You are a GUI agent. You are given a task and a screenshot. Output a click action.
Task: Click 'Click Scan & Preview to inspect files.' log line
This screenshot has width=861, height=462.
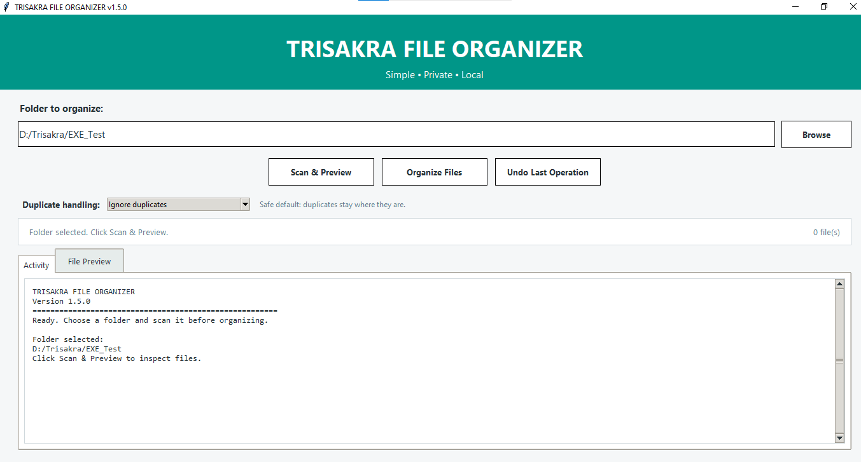coord(116,358)
